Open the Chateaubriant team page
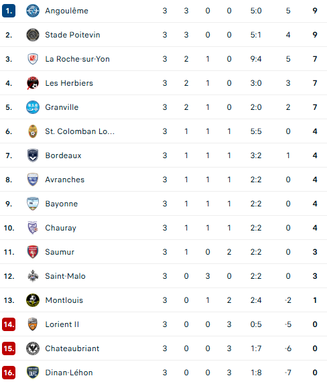This screenshot has height=384, width=327. (72, 348)
